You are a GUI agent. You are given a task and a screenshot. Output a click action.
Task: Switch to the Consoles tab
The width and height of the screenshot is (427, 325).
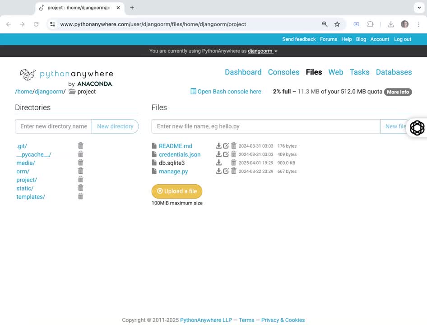pyautogui.click(x=283, y=72)
